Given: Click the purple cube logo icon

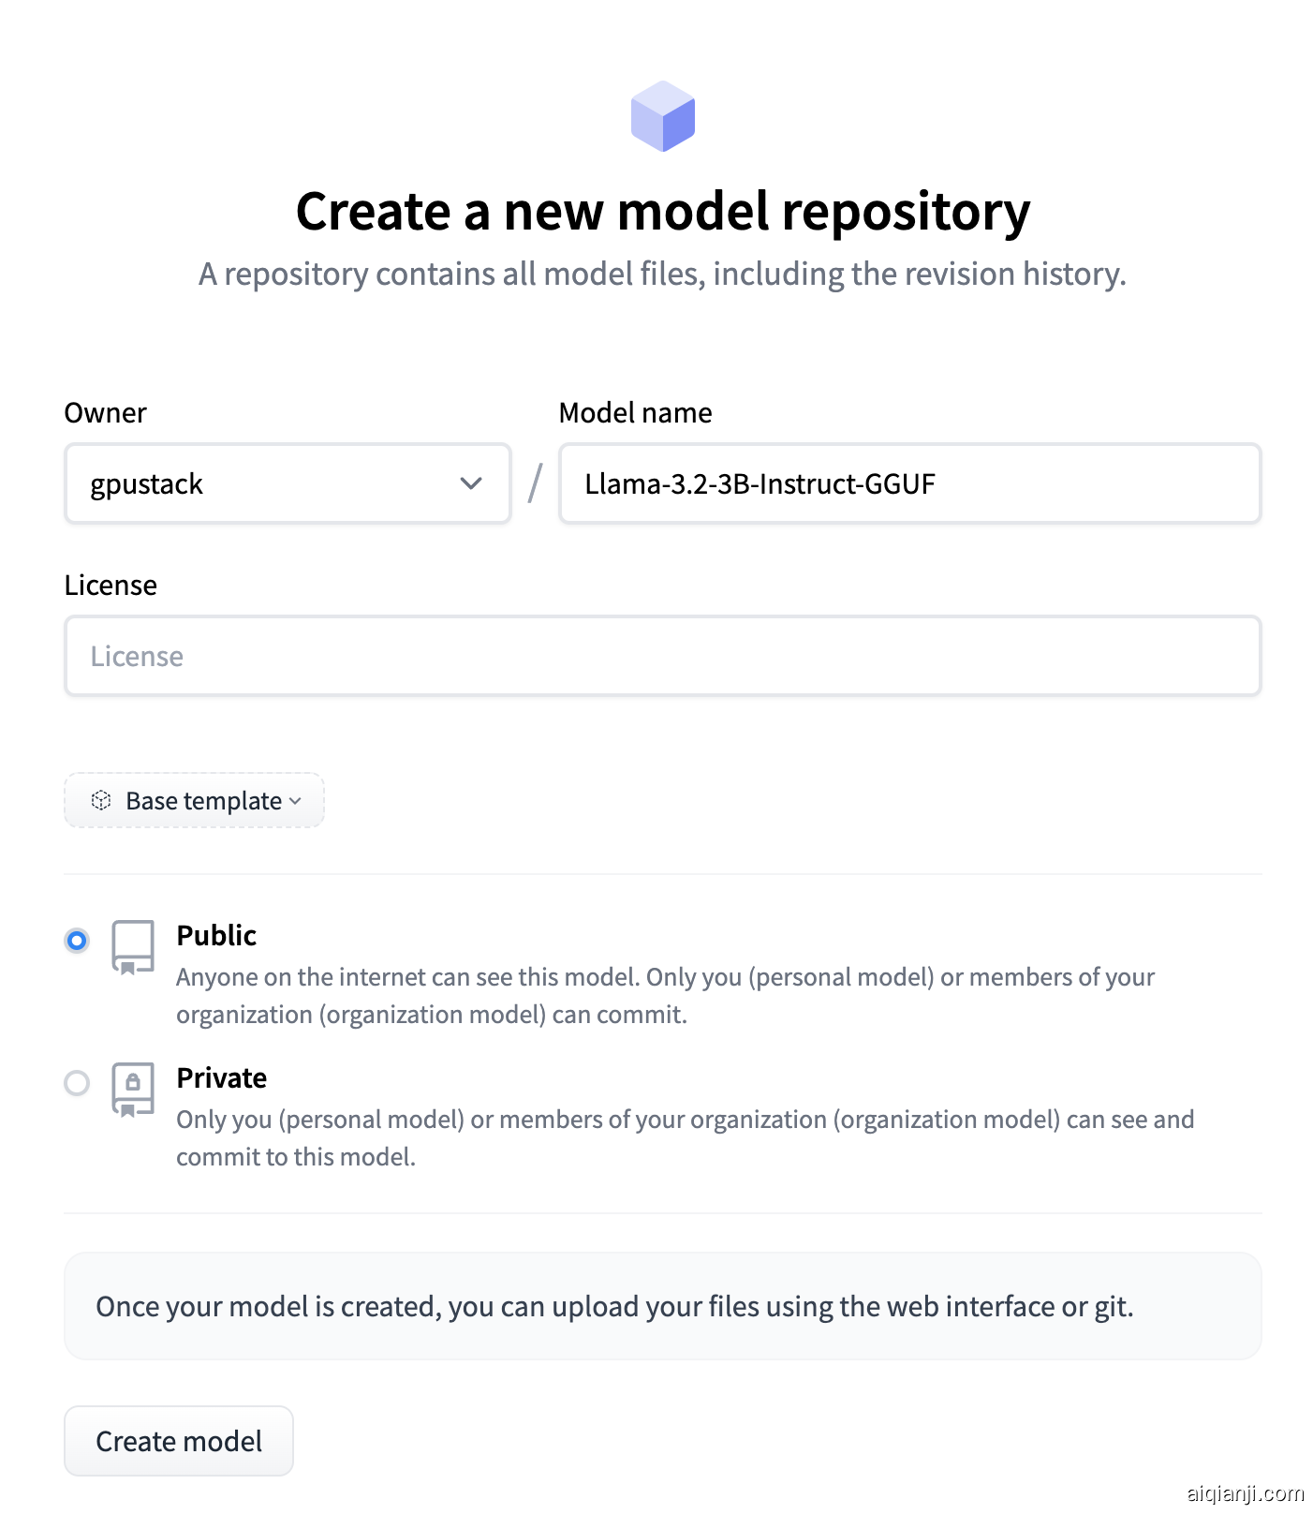Looking at the screenshot, I should 662,116.
